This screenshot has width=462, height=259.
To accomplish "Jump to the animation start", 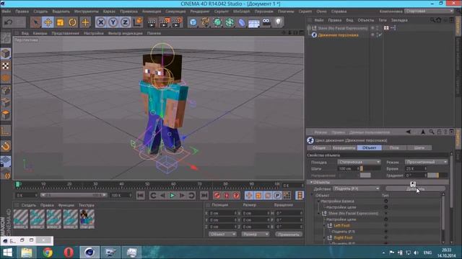I will click(141, 195).
